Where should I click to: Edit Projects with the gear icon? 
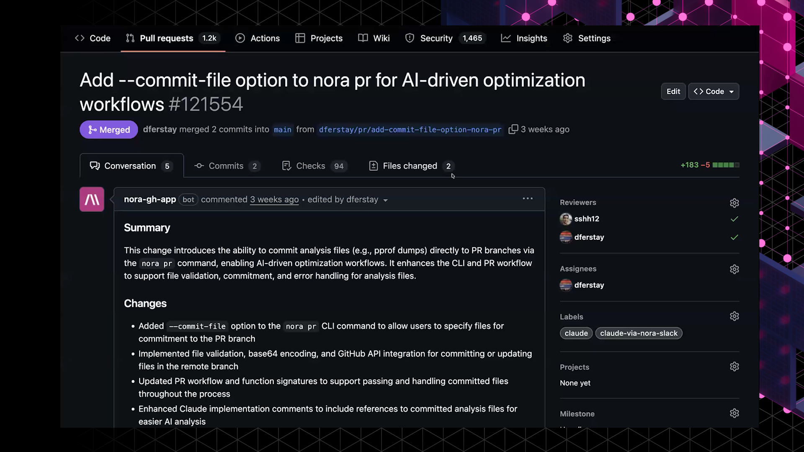coord(734,367)
